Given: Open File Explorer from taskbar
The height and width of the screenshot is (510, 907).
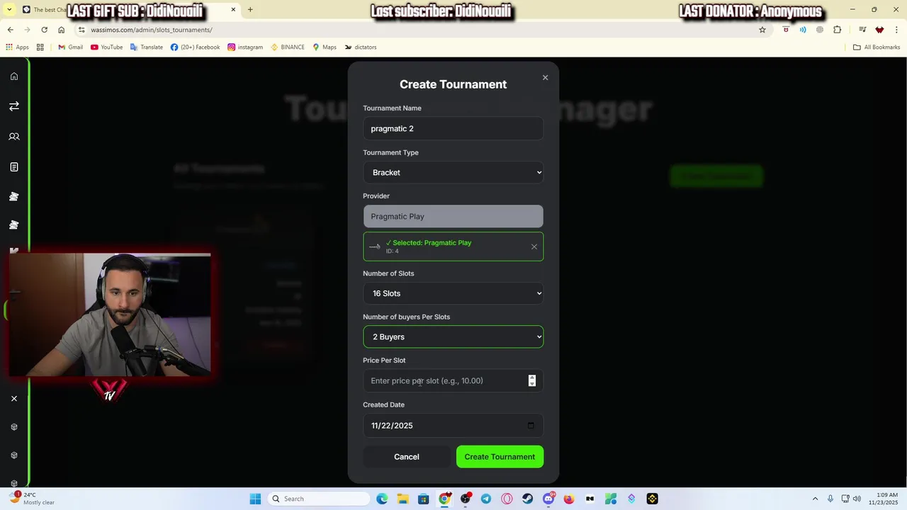Looking at the screenshot, I should coord(402,499).
